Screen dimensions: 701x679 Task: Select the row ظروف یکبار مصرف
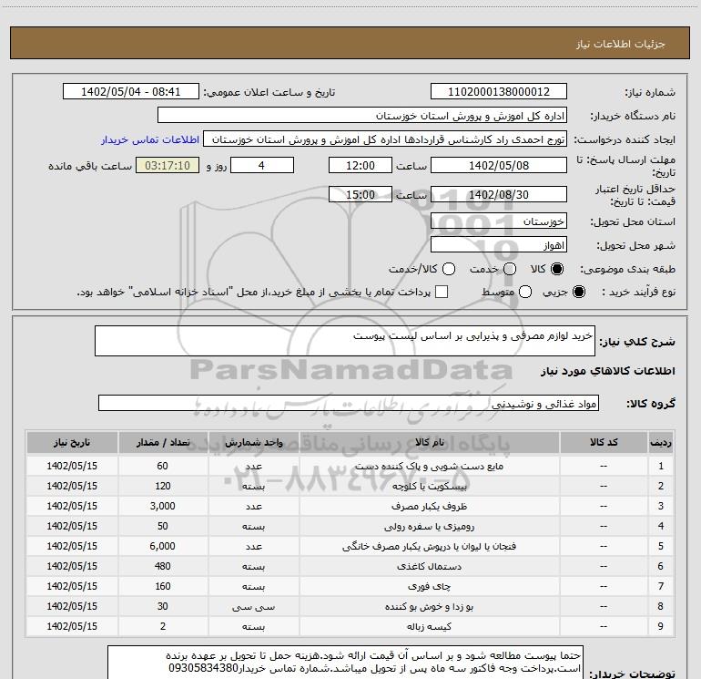click(350, 506)
